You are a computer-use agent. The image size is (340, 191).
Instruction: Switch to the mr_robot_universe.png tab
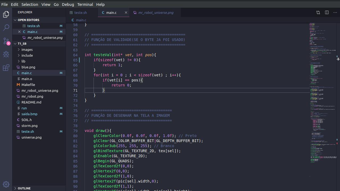tap(156, 13)
